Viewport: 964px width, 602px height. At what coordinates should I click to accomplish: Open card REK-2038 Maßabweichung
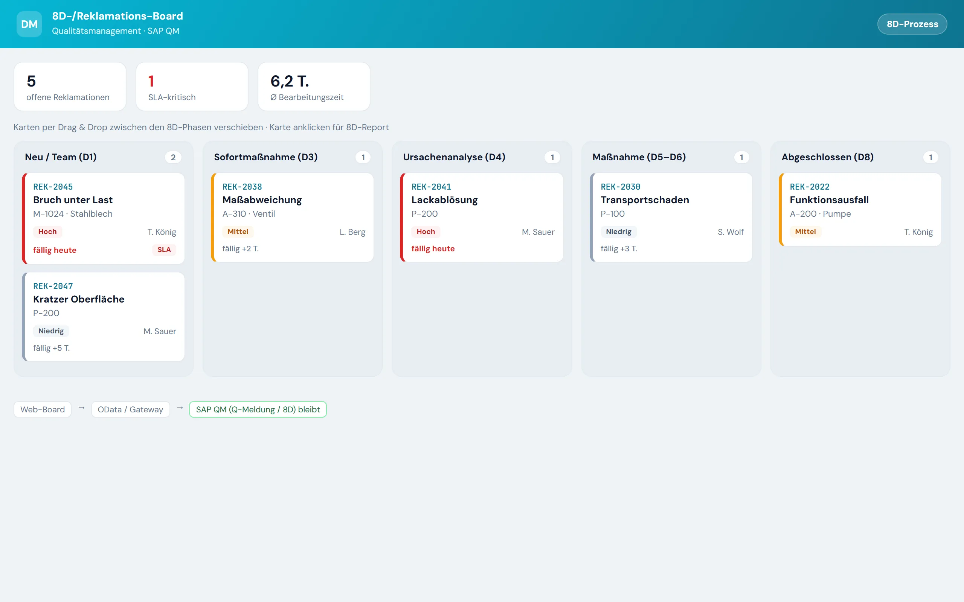pyautogui.click(x=292, y=217)
